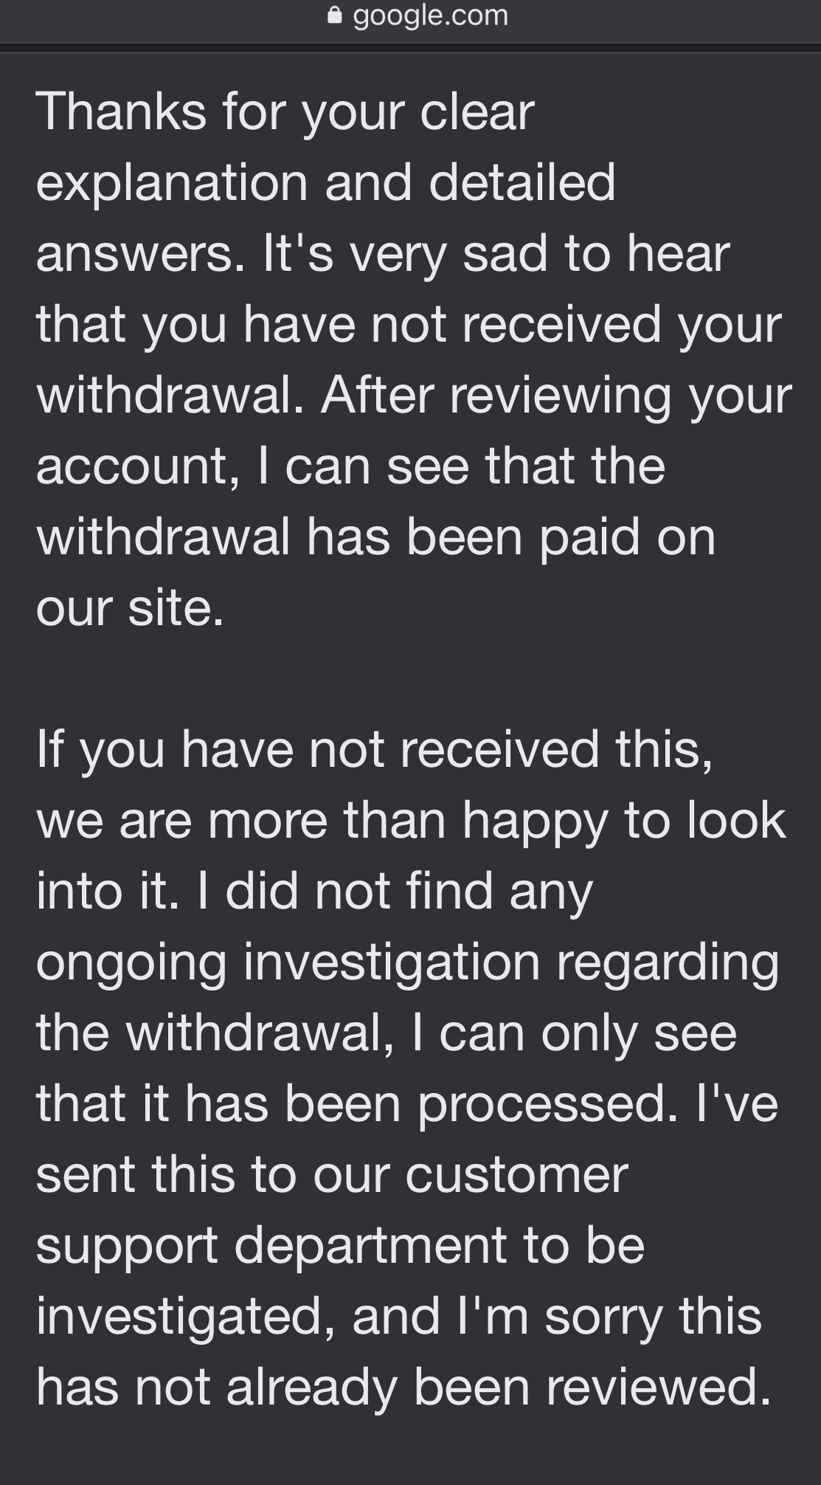821x1485 pixels.
Task: Click the phrase "After reviewing your"
Action: coord(556,396)
